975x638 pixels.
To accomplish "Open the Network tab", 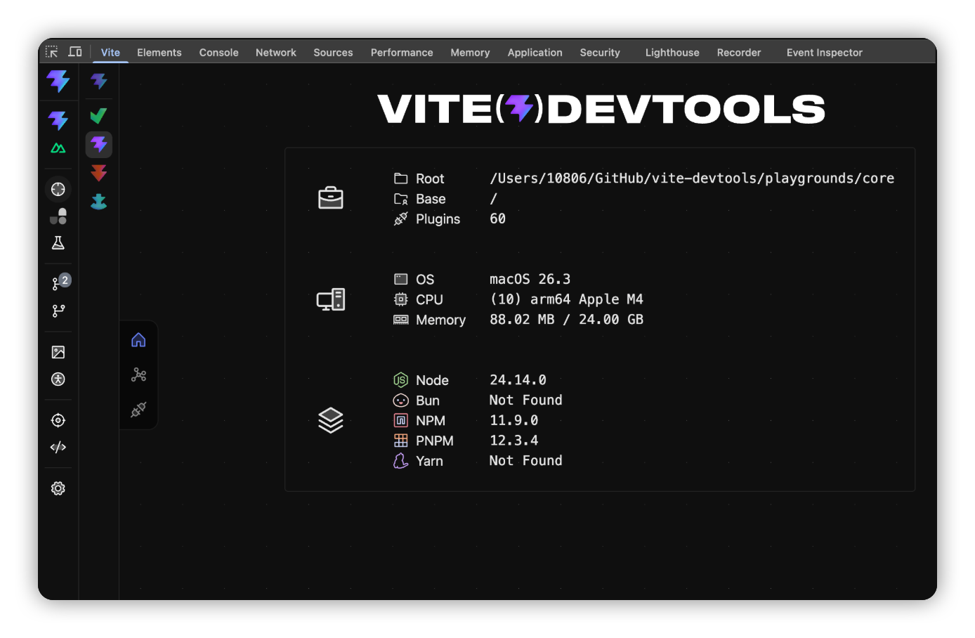I will coord(276,53).
